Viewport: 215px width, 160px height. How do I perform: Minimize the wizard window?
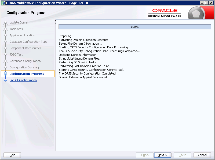click(x=202, y=3)
